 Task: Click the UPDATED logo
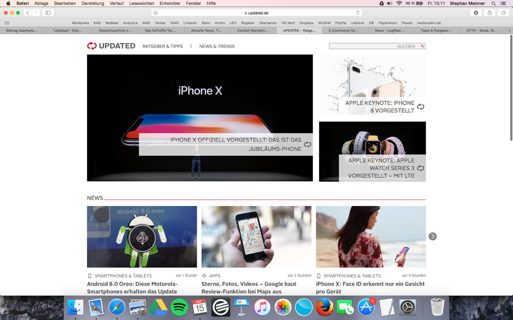111,46
